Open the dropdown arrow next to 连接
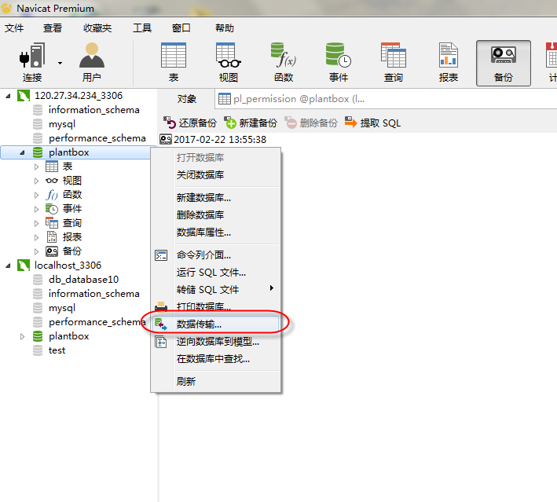 click(60, 63)
